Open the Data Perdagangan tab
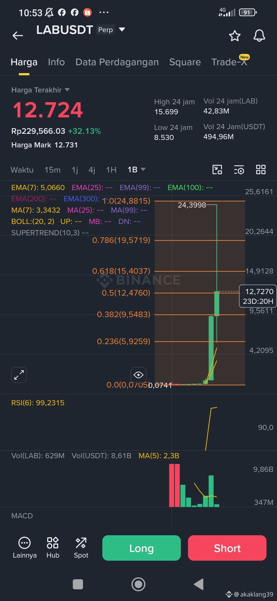This screenshot has width=277, height=601. (x=117, y=62)
